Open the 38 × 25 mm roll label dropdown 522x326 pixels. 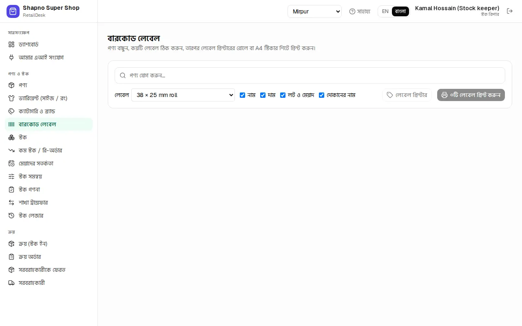tap(183, 95)
